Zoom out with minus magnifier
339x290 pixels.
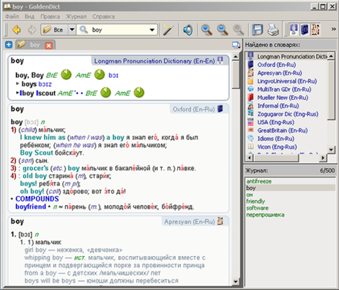coord(223,30)
